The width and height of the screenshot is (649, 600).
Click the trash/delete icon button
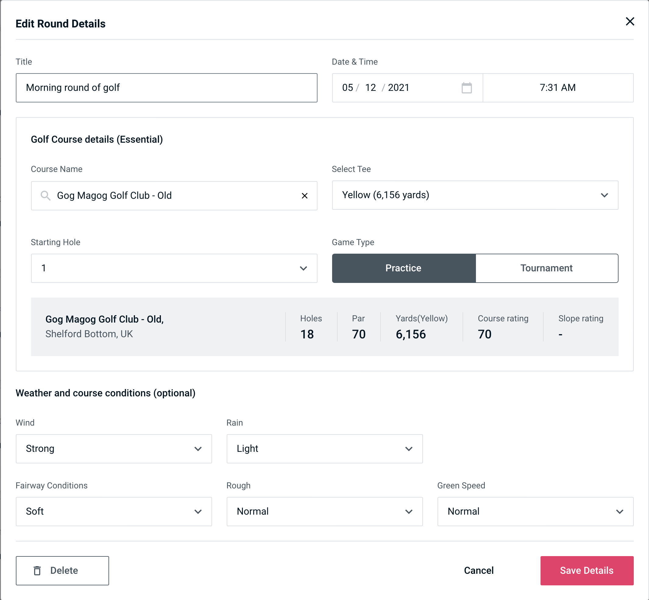point(38,570)
